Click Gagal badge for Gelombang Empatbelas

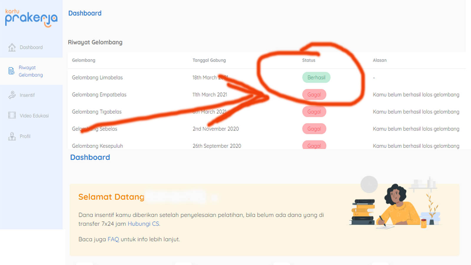coord(314,95)
